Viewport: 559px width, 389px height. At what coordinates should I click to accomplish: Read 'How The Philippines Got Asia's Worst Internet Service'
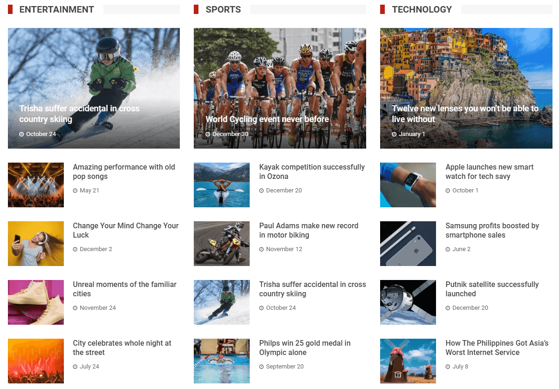(497, 348)
